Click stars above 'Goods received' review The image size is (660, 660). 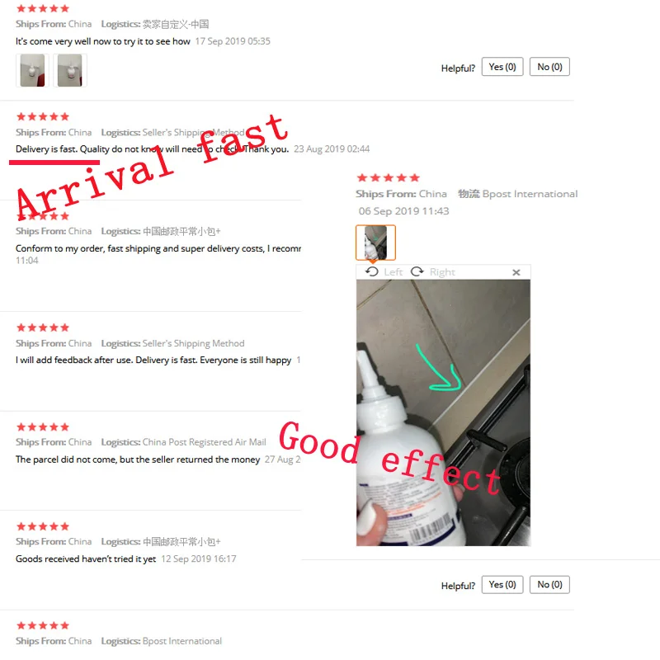tap(43, 526)
